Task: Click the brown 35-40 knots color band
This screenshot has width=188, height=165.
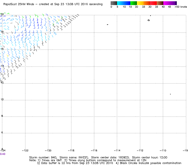Action: point(160,3)
